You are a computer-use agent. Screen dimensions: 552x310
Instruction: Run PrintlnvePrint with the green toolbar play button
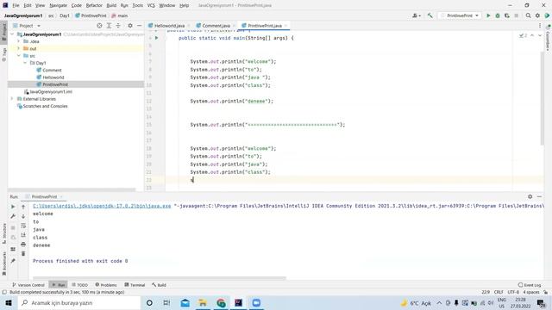pos(488,15)
